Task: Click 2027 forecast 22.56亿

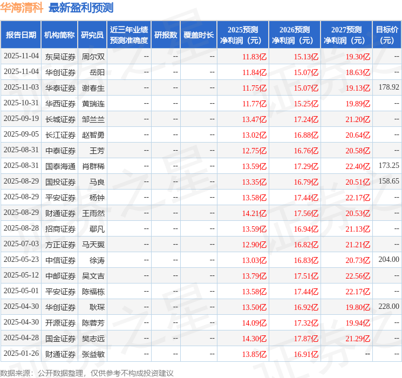Action: click(358, 276)
